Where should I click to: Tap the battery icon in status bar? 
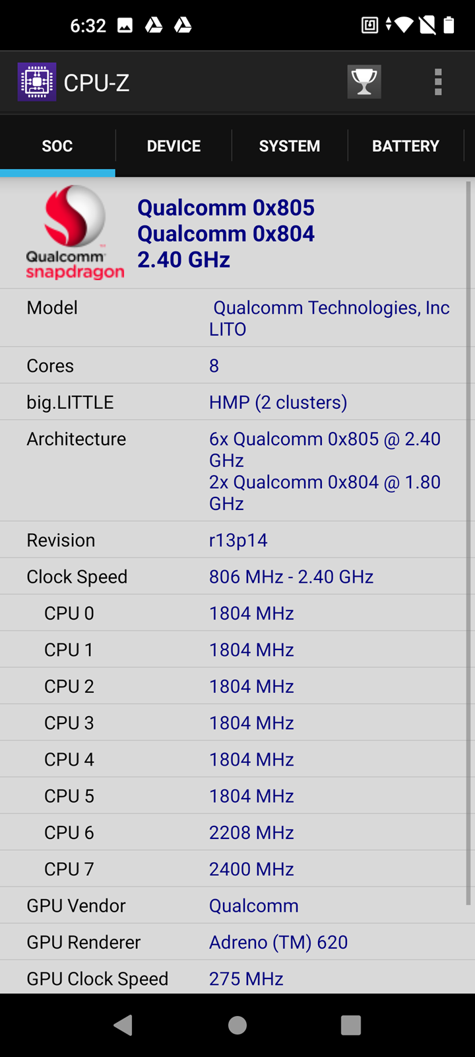(x=449, y=26)
